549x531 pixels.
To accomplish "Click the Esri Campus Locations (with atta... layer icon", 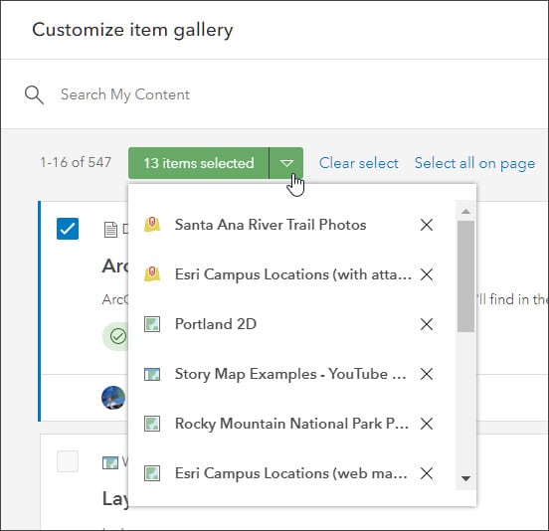I will point(152,274).
